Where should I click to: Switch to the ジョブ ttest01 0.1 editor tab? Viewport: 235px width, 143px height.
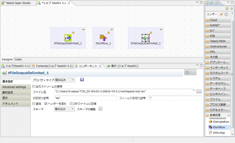(x=53, y=3)
